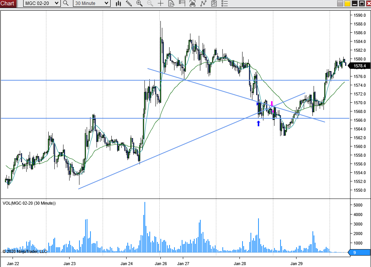Image resolution: width=371 pixels, height=267 pixels.
Task: Click the Jan 24 date label
Action: pos(126,264)
